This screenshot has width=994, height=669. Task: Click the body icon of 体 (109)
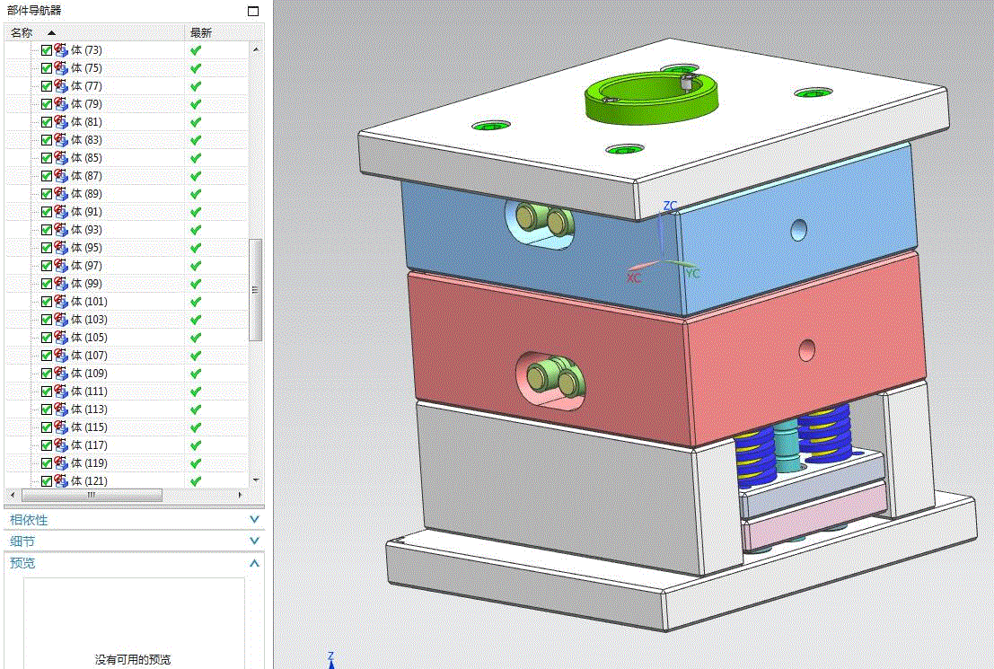click(x=61, y=374)
